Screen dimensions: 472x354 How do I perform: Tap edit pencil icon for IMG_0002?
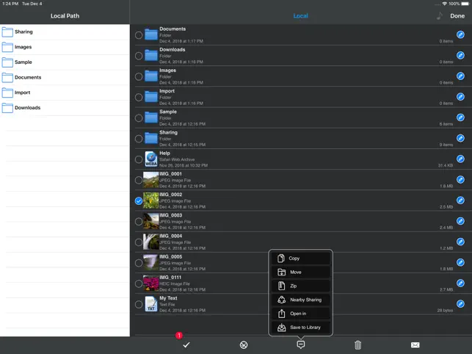click(460, 200)
